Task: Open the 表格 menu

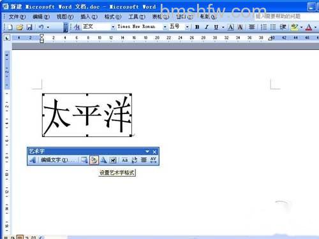Action: pyautogui.click(x=161, y=17)
